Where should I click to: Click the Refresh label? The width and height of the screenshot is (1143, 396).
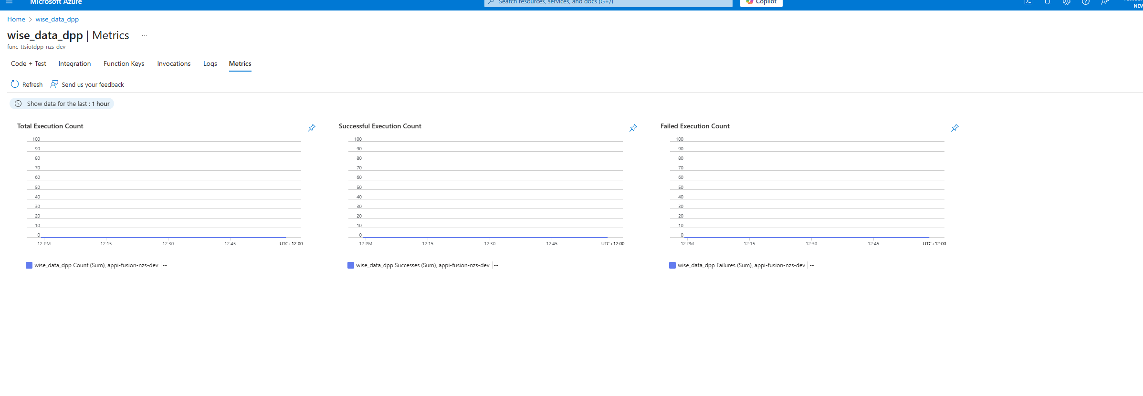click(32, 84)
